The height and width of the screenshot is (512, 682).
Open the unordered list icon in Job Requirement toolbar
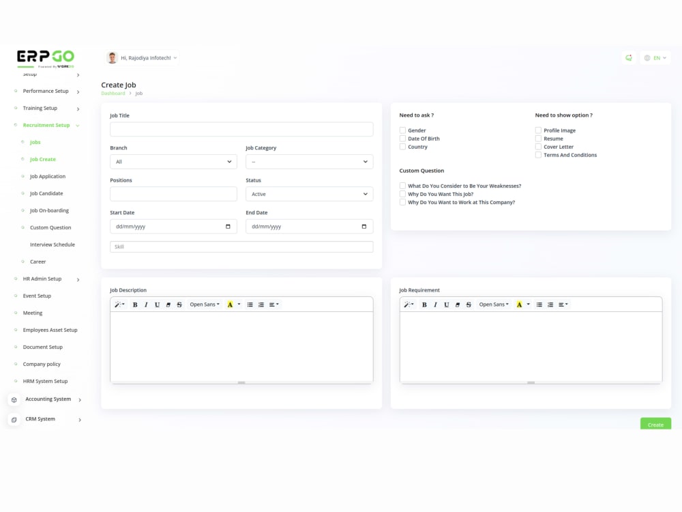pyautogui.click(x=538, y=304)
